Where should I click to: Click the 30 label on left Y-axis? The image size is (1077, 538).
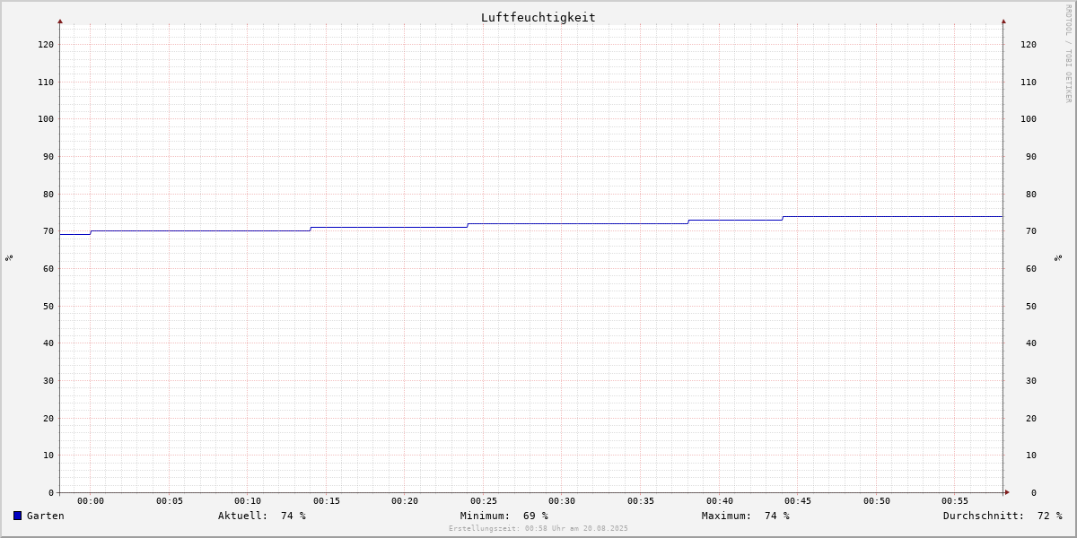pos(48,380)
